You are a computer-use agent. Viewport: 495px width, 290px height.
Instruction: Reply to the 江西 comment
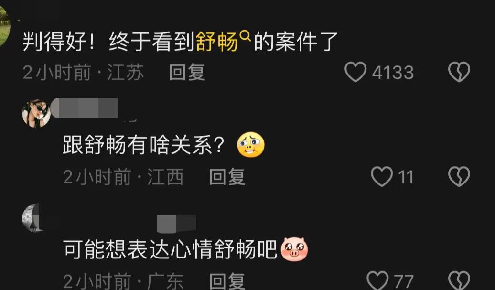click(x=227, y=177)
